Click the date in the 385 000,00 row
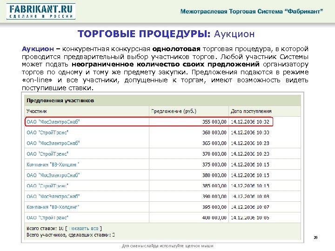The image size is (335, 251). click(x=250, y=186)
